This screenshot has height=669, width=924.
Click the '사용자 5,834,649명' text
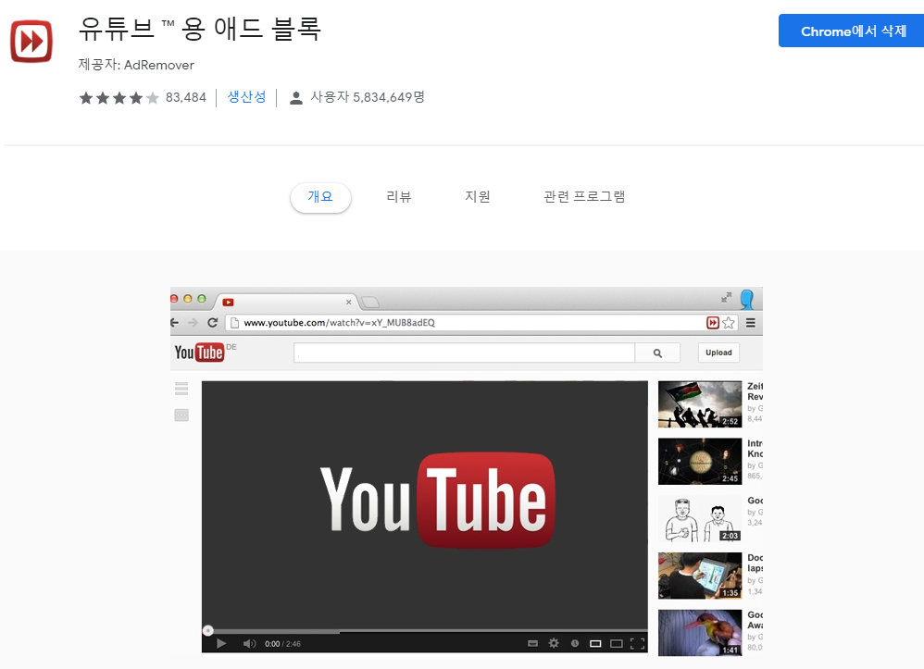click(368, 97)
